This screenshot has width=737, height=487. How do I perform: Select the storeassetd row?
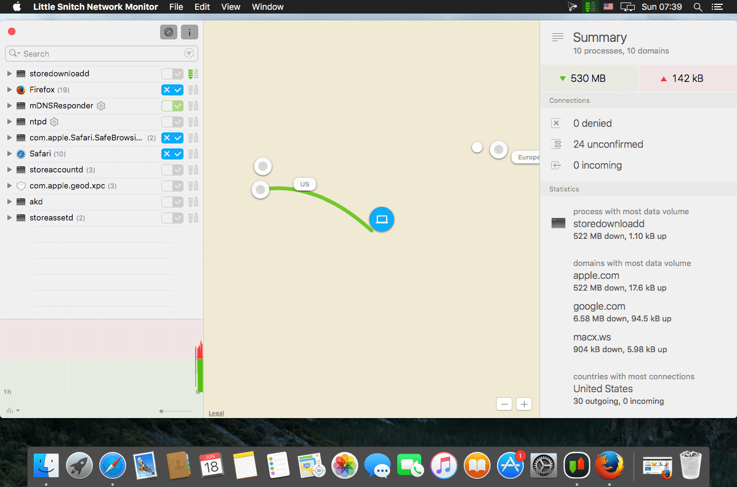(102, 218)
